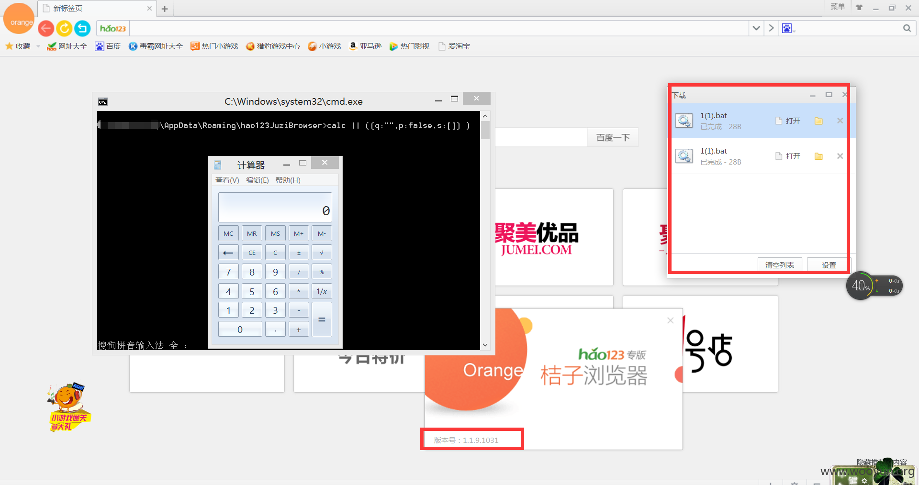Click calculator digit 7 button
The image size is (919, 485).
[228, 272]
